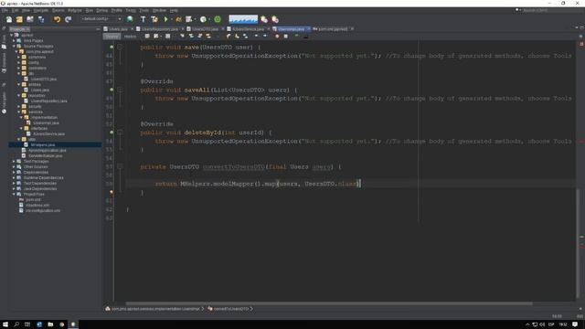The image size is (585, 329).
Task: Open the Windows Start menu
Action: pyautogui.click(x=5, y=324)
